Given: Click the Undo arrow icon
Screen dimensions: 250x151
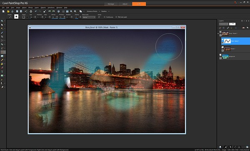Looking at the screenshot, I should click(36, 11).
